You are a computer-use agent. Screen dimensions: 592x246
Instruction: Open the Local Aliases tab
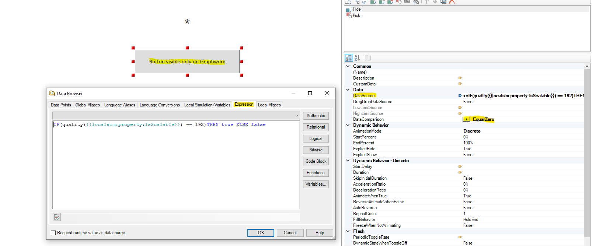point(269,105)
